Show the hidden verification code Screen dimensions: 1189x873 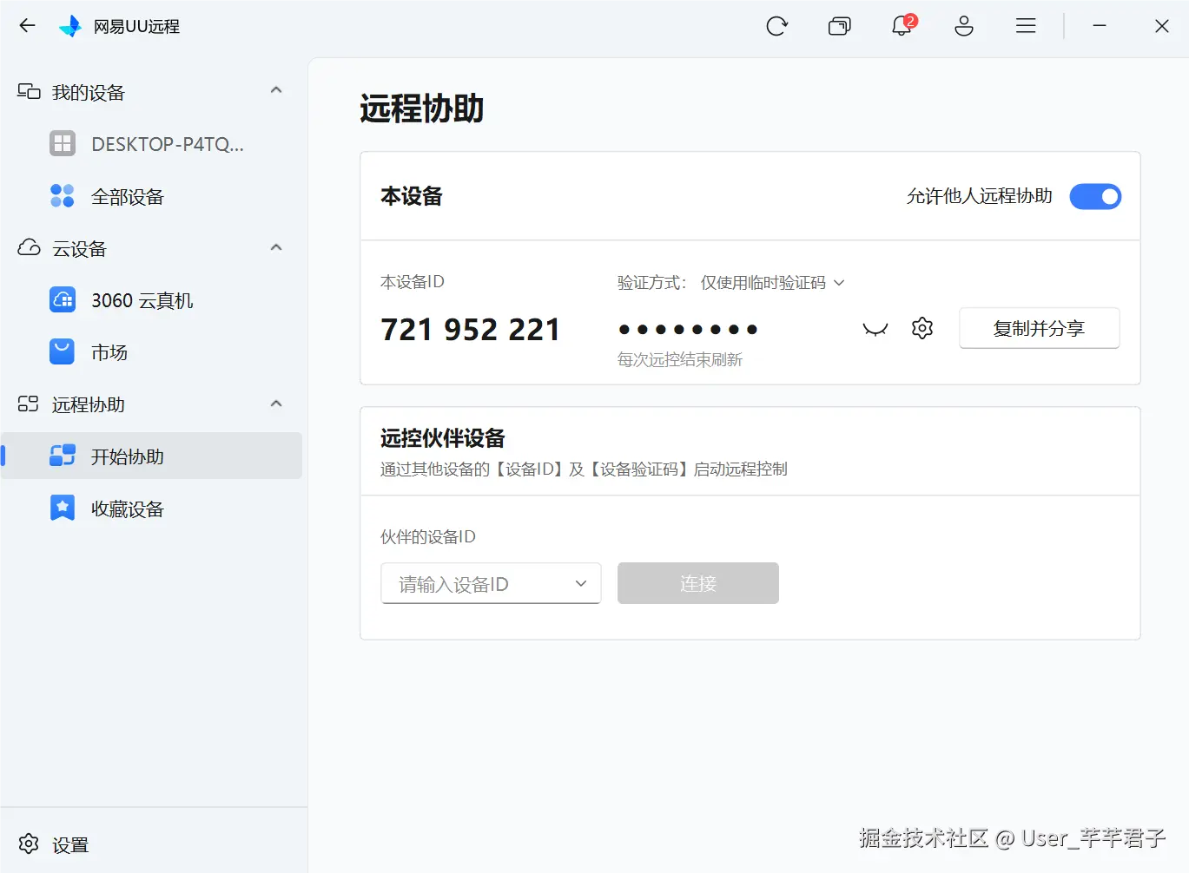(875, 329)
